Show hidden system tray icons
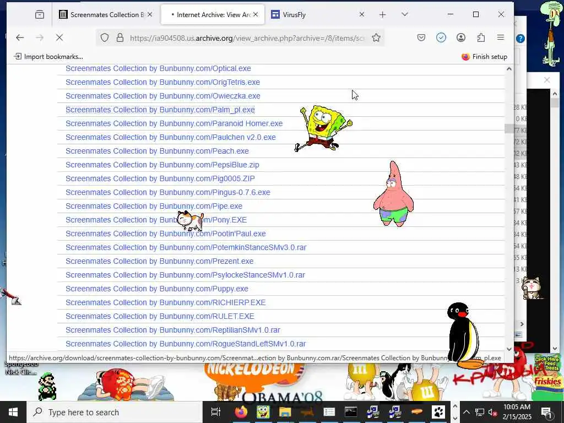564x423 pixels. (x=466, y=412)
